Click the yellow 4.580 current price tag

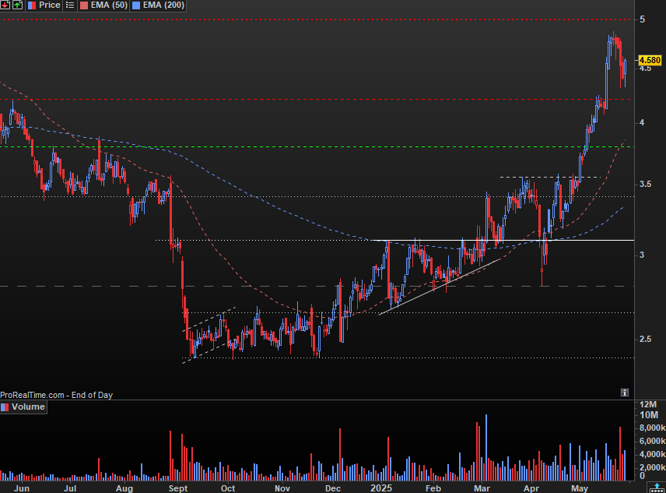click(x=650, y=60)
